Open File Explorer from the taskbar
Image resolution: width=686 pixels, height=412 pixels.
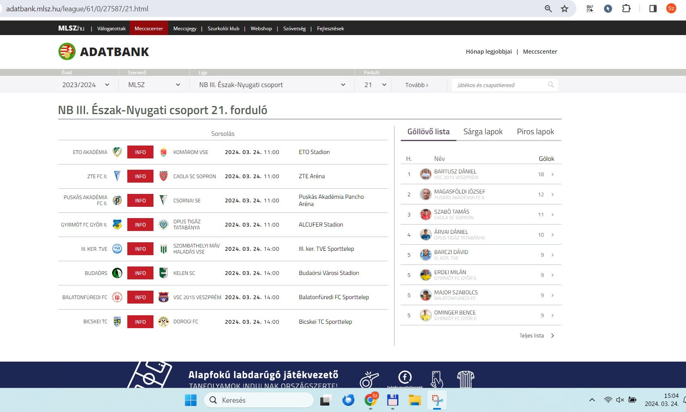point(415,400)
